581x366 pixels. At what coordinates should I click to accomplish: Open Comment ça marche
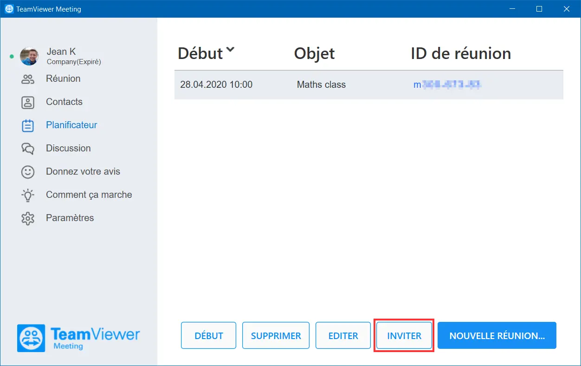(89, 195)
